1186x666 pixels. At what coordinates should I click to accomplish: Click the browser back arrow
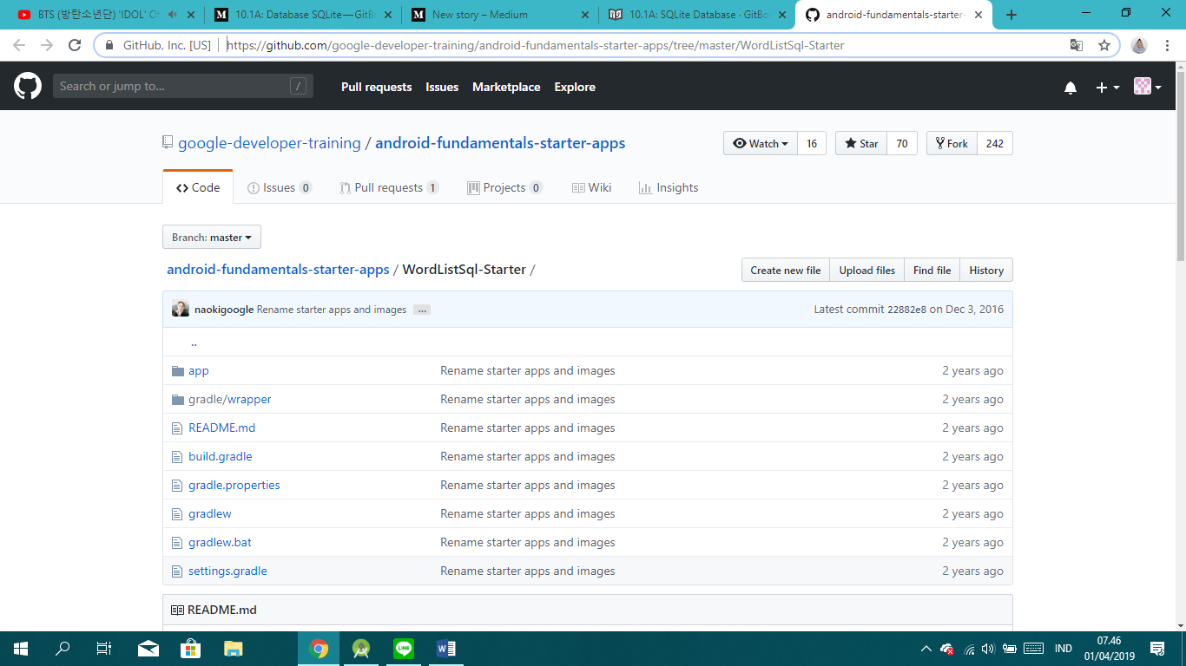[x=19, y=45]
